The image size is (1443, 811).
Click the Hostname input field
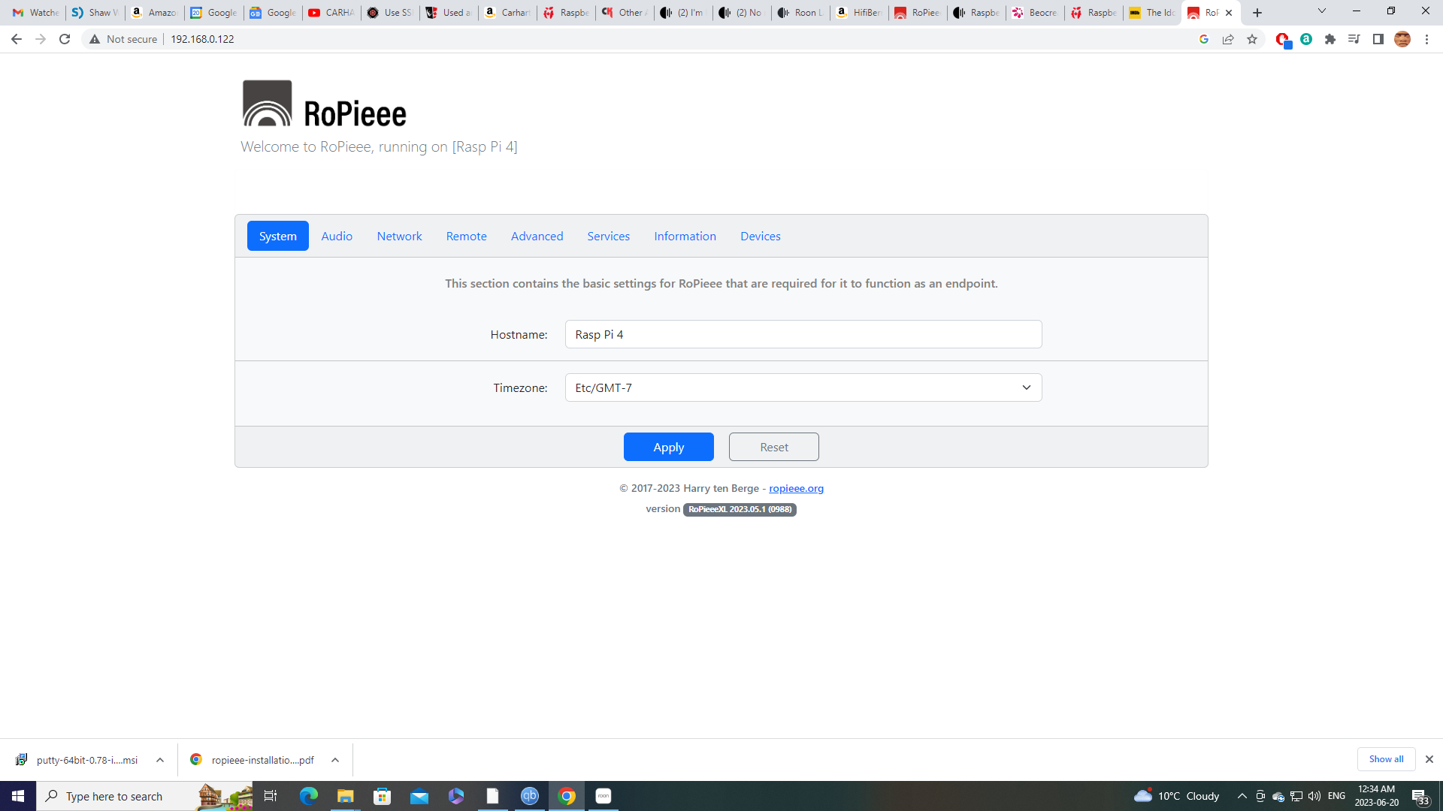pyautogui.click(x=803, y=334)
